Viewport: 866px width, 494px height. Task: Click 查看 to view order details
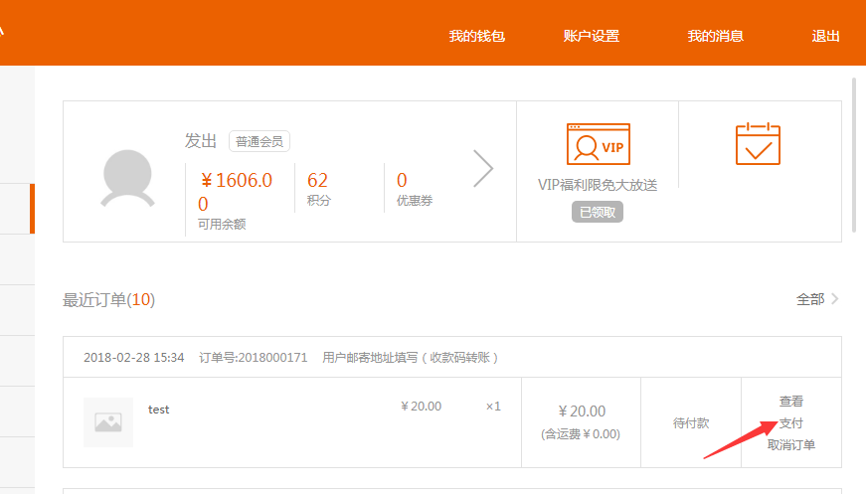click(791, 402)
